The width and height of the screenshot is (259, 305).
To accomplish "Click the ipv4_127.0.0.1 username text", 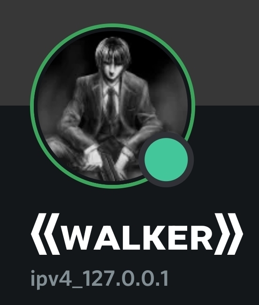I will pyautogui.click(x=99, y=279).
